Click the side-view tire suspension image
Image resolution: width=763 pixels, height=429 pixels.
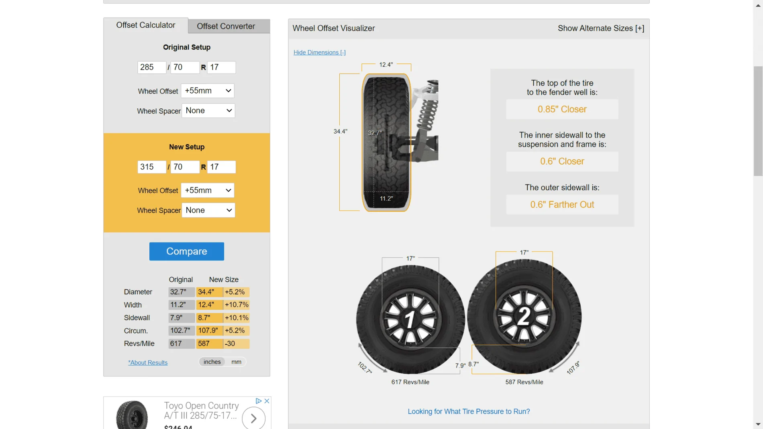[400, 142]
